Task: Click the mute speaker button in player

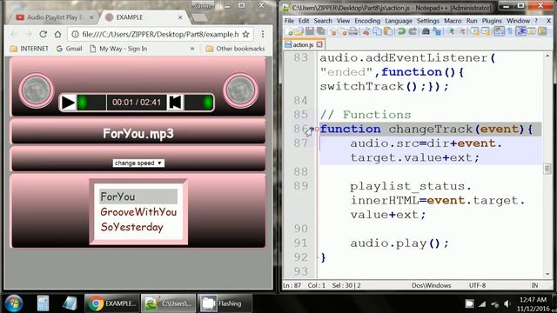Action: click(175, 103)
